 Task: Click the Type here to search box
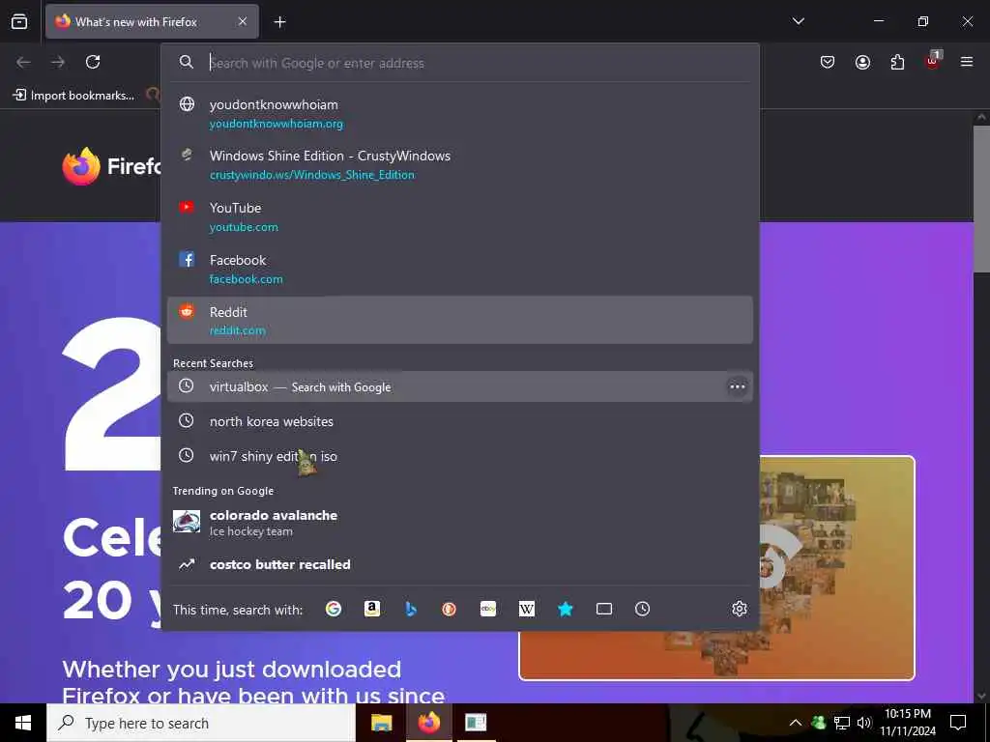click(x=201, y=723)
